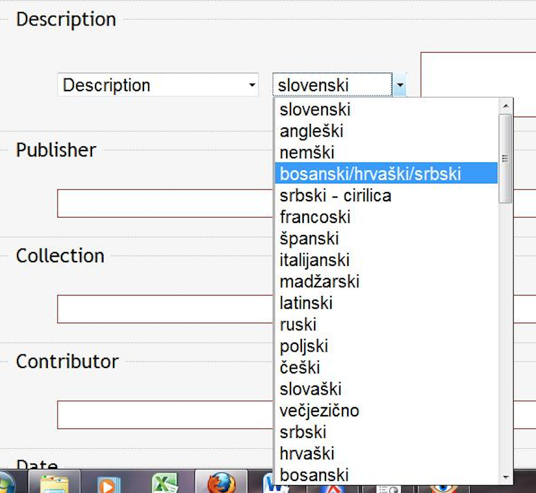Click the list scrollbar down arrow
This screenshot has height=493, width=536.
tap(506, 477)
